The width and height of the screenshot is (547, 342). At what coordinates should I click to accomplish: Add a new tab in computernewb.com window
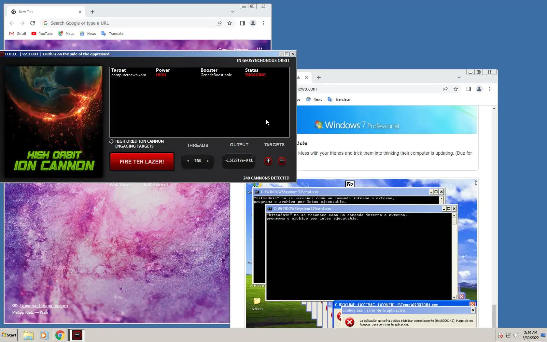[x=319, y=78]
